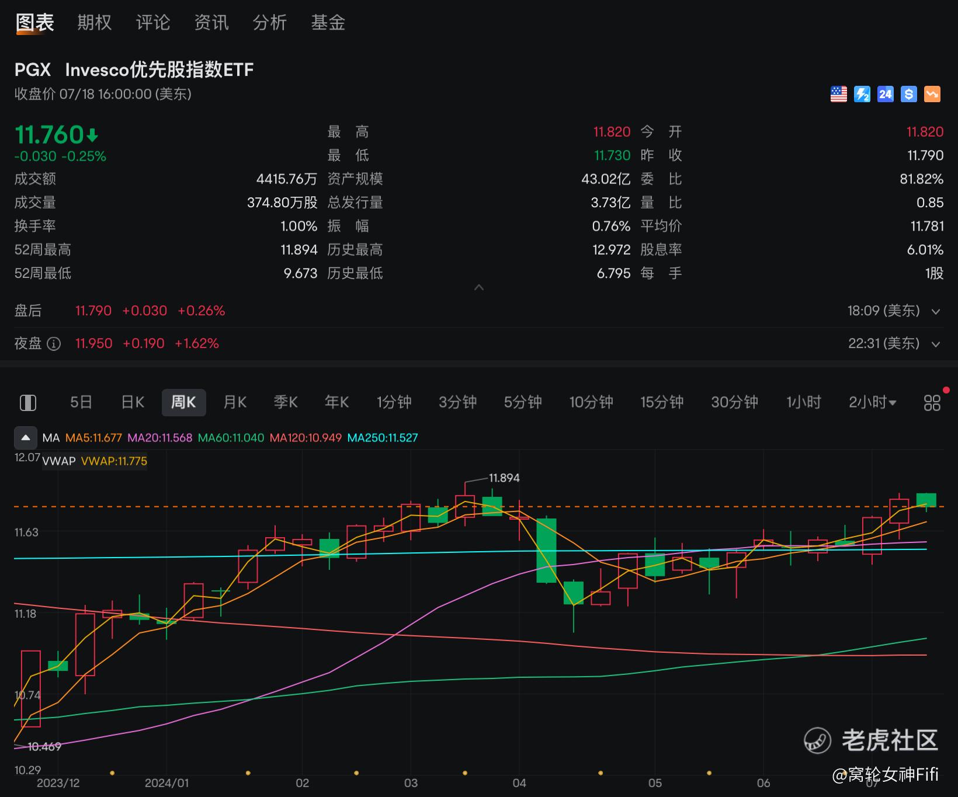Open the four-square grid icon with red dot
Image resolution: width=958 pixels, height=797 pixels.
[x=932, y=403]
